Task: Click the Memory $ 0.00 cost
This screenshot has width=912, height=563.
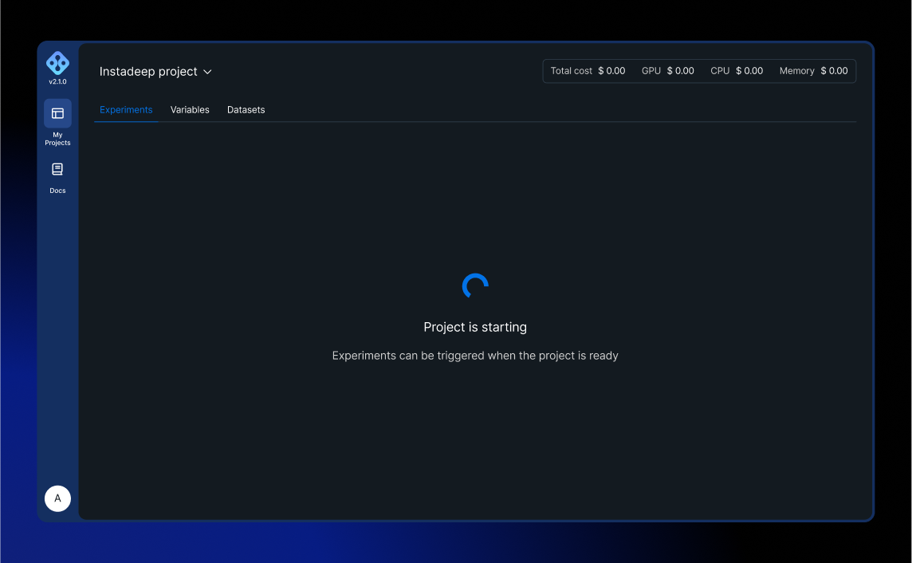Action: [814, 71]
